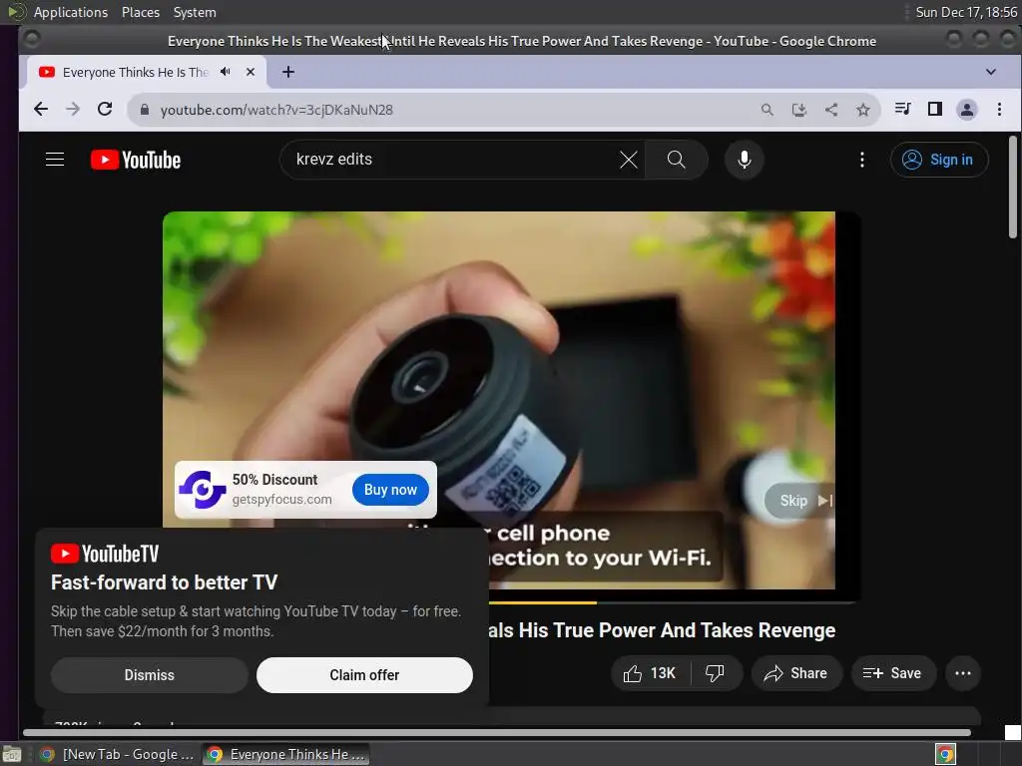Click the window menu button in title bar
This screenshot has width=1022, height=766.
[31, 40]
